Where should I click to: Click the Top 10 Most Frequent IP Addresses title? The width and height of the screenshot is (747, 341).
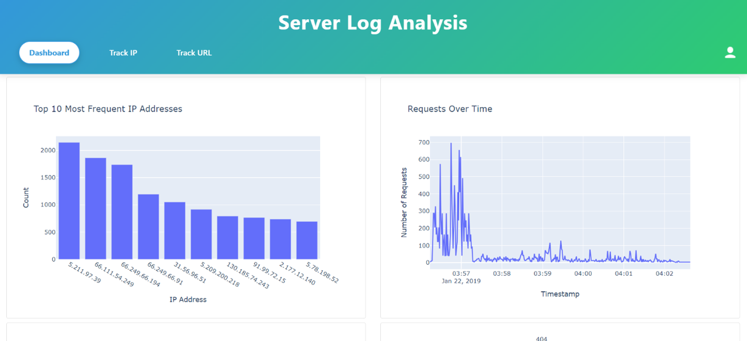(108, 109)
